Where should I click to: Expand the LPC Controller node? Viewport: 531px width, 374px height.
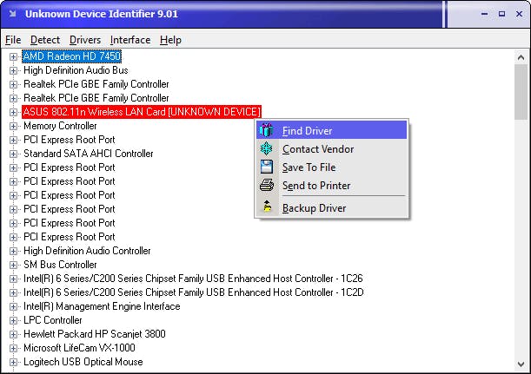pos(13,320)
